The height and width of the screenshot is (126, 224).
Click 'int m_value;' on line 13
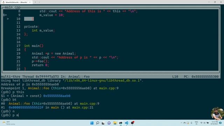coord(43,30)
